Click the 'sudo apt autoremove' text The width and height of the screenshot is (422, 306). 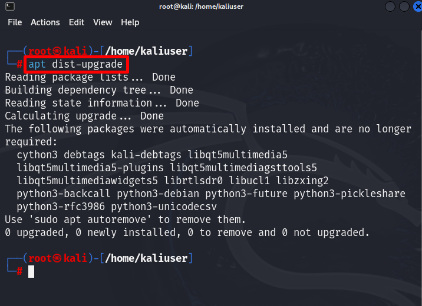click(90, 219)
